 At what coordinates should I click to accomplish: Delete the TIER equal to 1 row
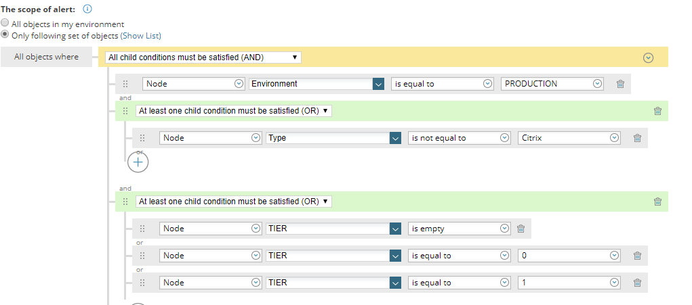coord(637,283)
